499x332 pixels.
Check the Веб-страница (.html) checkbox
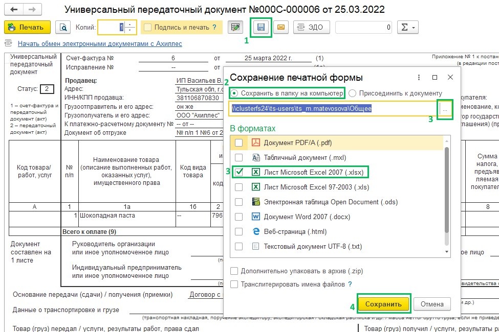[x=238, y=231]
